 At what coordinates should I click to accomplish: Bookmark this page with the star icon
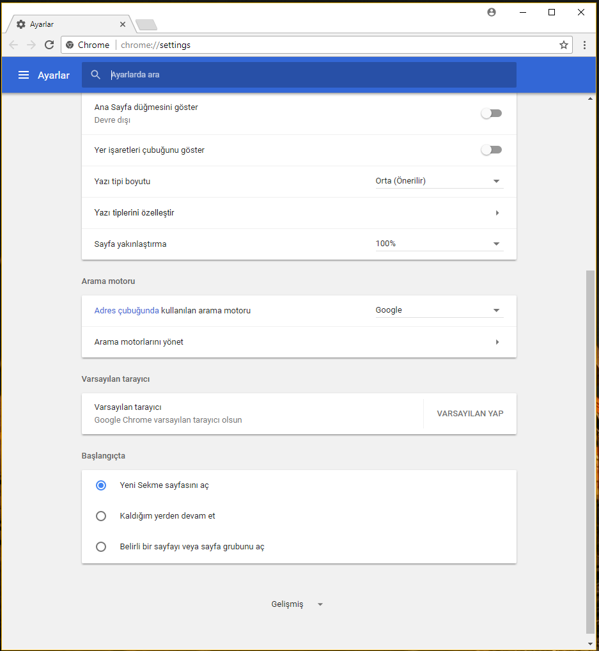(x=563, y=45)
